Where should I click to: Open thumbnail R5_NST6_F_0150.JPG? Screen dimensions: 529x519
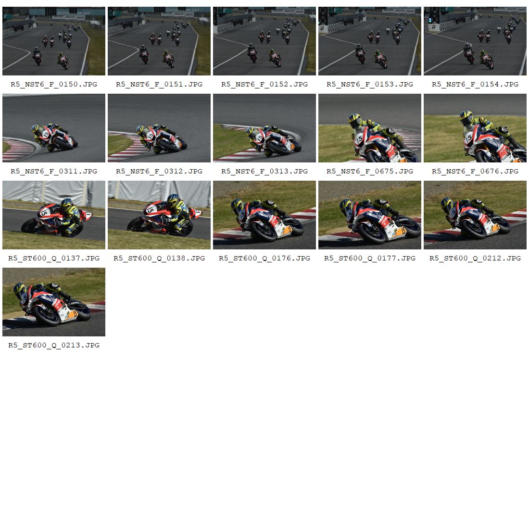tap(54, 41)
